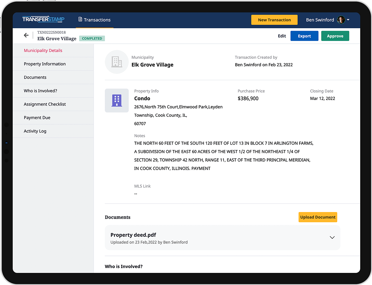Viewport: 372px width, 285px height.
Task: Open Assignment Checklist in sidebar
Action: coord(53,104)
